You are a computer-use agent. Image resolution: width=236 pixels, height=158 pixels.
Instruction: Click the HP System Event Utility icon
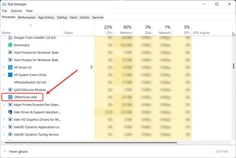pos(10,75)
